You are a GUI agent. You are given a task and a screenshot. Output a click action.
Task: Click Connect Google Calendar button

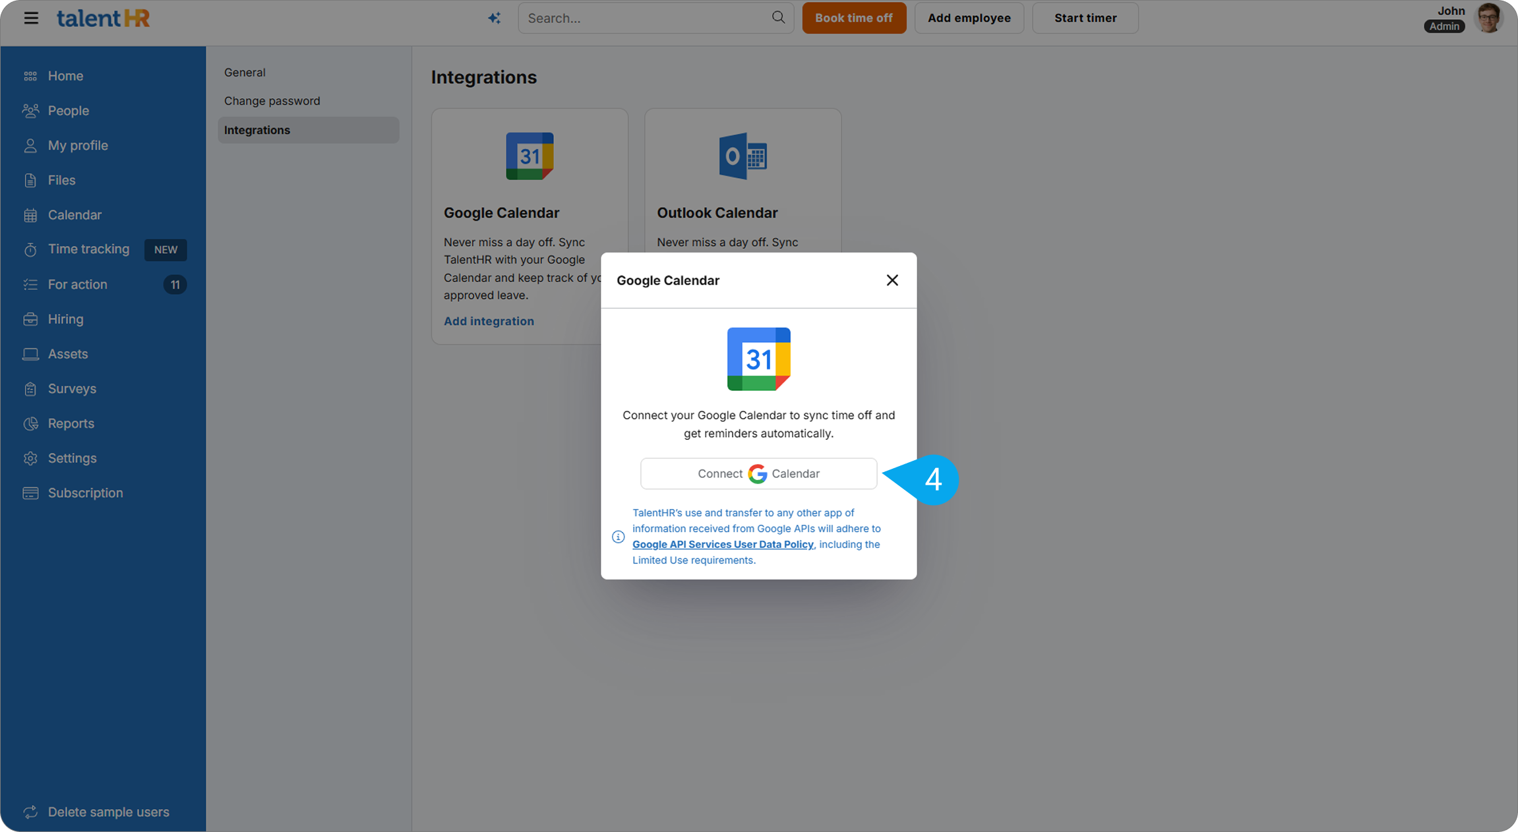pyautogui.click(x=758, y=473)
